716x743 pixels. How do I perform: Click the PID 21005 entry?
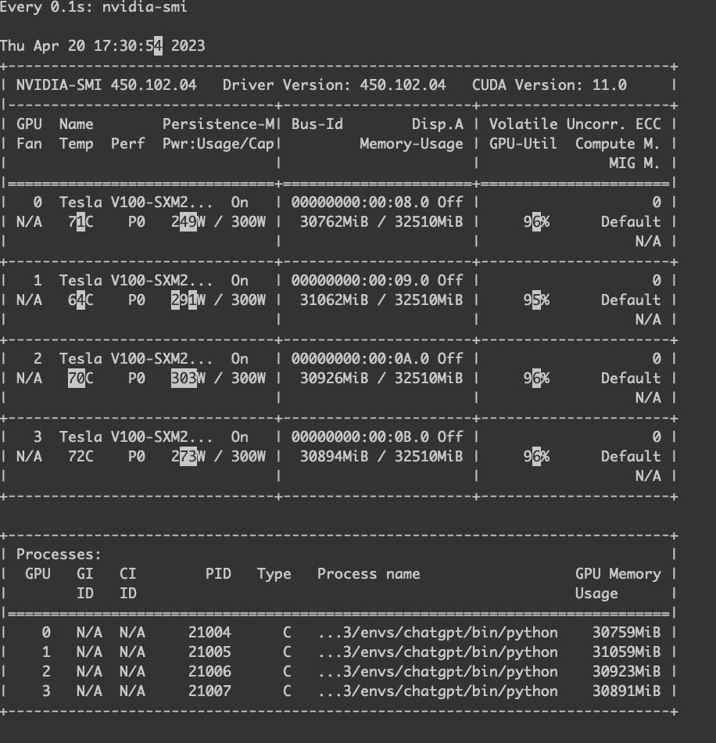(209, 652)
